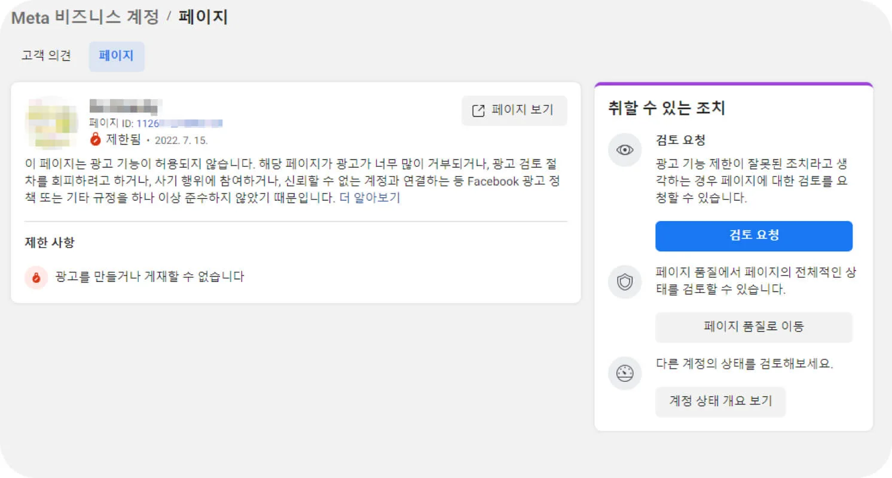Open the 고객 의견 tab
The width and height of the screenshot is (892, 478).
click(47, 56)
